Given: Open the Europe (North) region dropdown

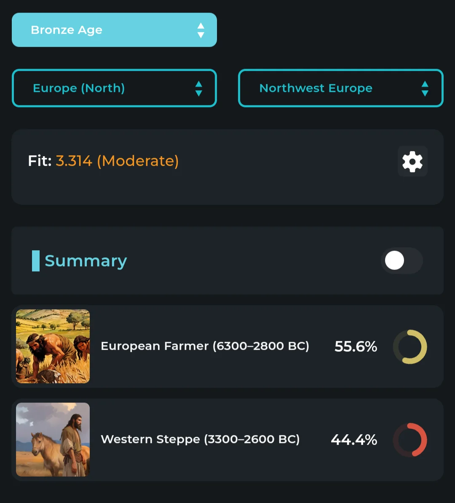Looking at the screenshot, I should (114, 88).
